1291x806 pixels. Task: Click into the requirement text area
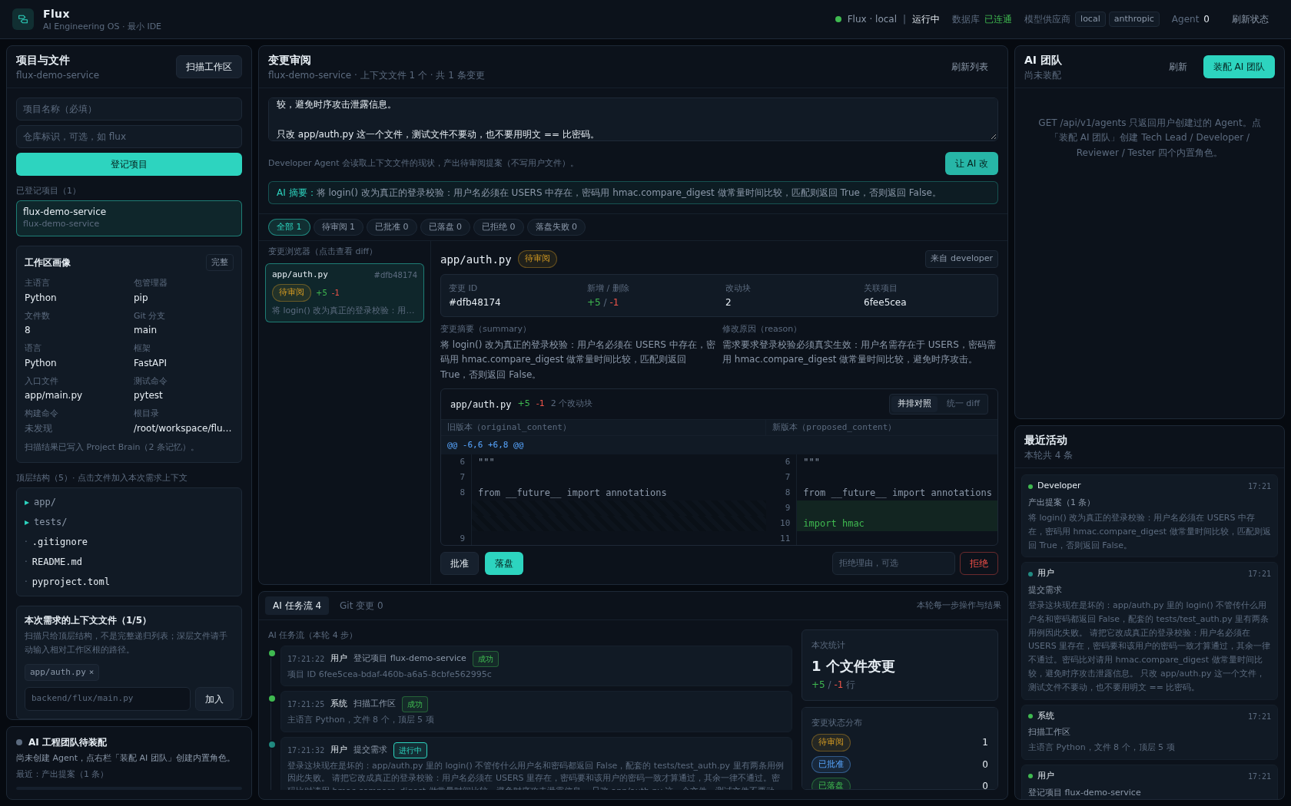tap(633, 119)
